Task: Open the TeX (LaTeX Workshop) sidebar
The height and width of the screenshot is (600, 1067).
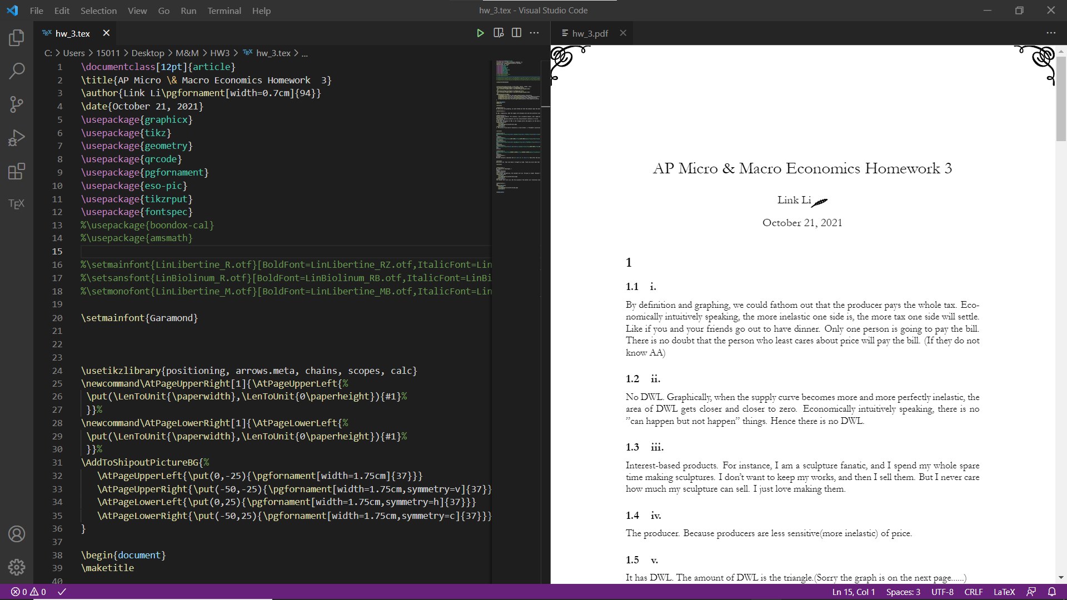Action: coord(17,204)
